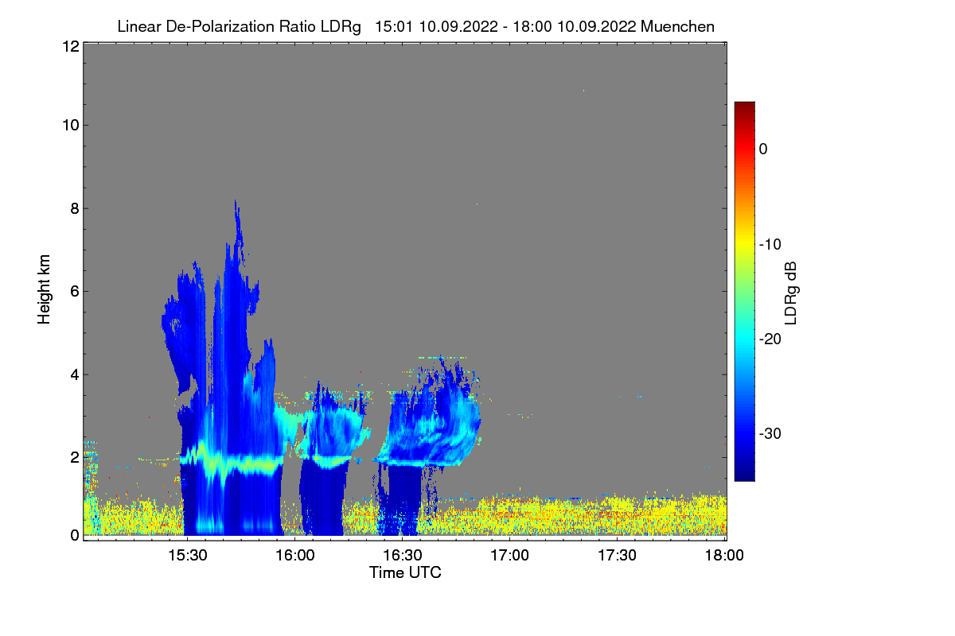Click the height axis value 8
955x636 pixels.
[x=73, y=208]
